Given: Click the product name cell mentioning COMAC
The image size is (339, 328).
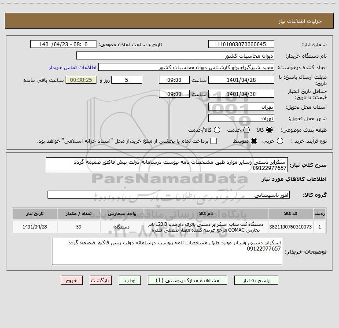Looking at the screenshot, I should click(206, 227).
